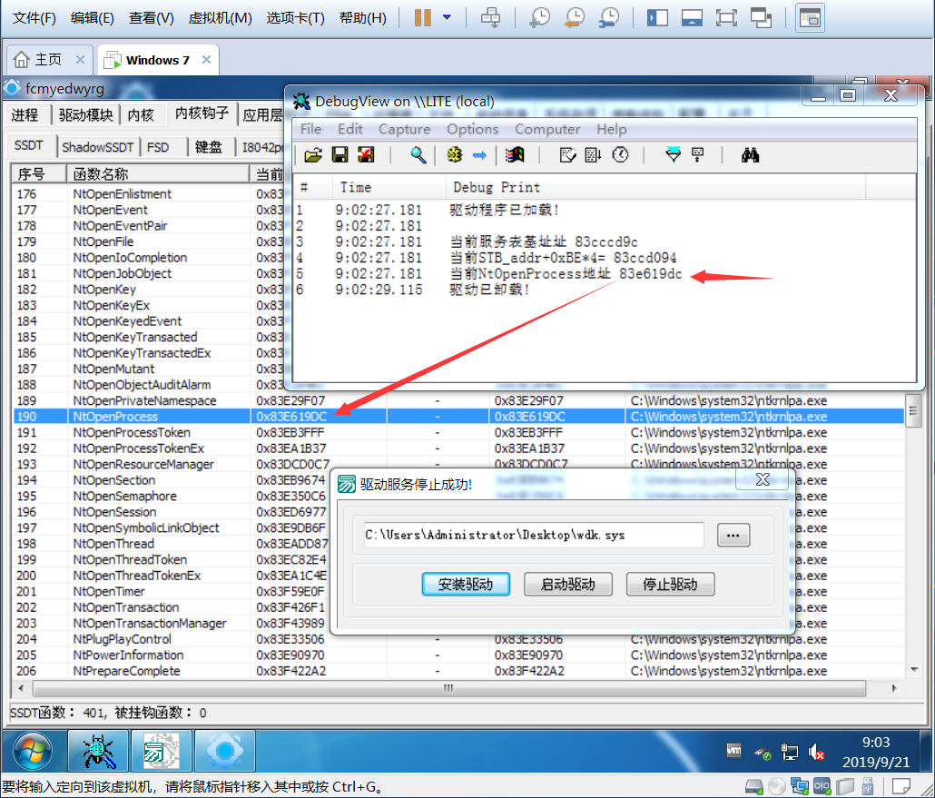
Task: Open DebugView Options menu
Action: [472, 129]
